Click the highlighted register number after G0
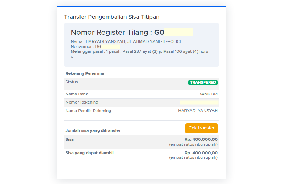This screenshot has height=184, width=283. (178, 32)
